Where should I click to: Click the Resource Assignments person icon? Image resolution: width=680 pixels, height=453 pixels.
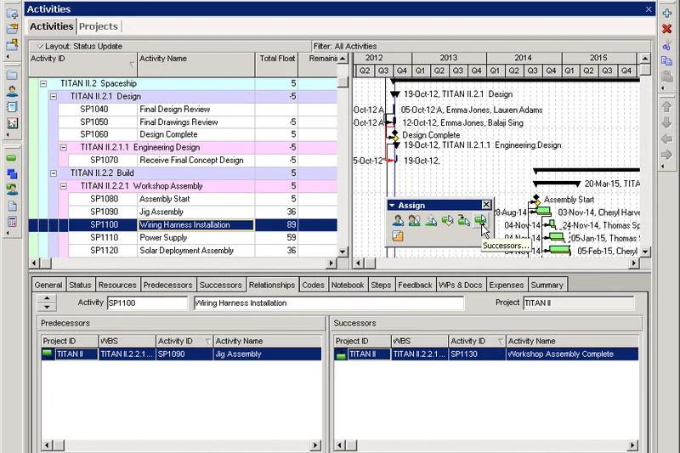12,190
